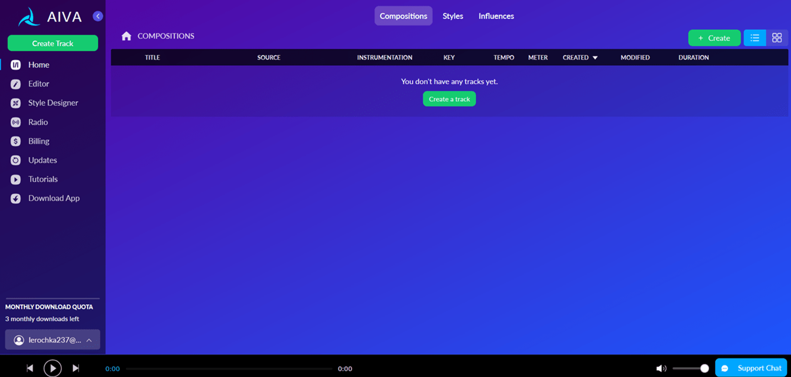This screenshot has height=377, width=791.
Task: Switch to the Styles tab
Action: tap(453, 16)
